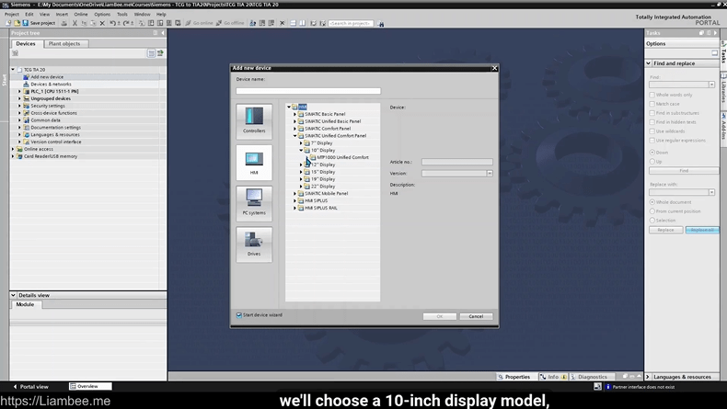Enable the Whole words only checkbox
This screenshot has height=409, width=727.
[x=652, y=95]
